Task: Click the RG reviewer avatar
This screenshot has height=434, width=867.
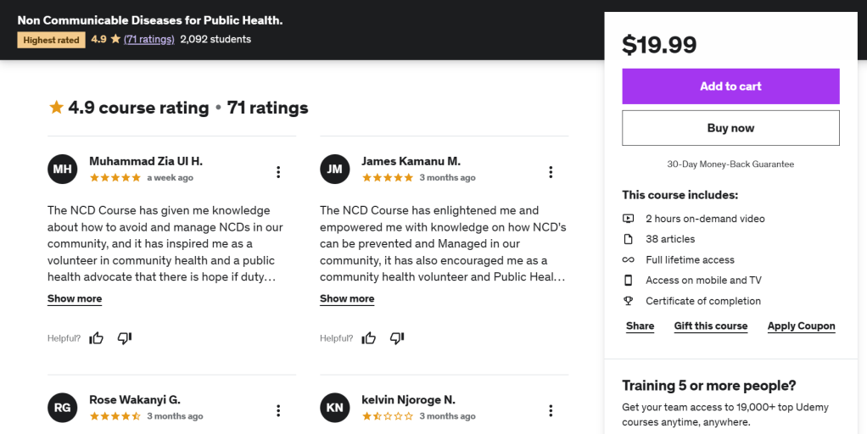Action: 63,408
